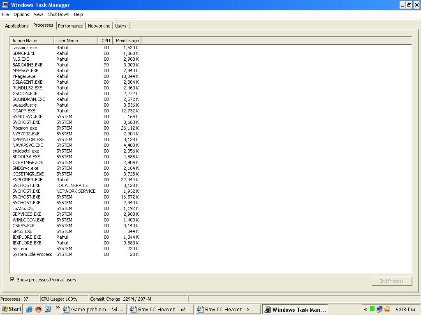Select BARGAINS.EXE using 99 CPU
This screenshot has width=421, height=315.
click(76, 65)
